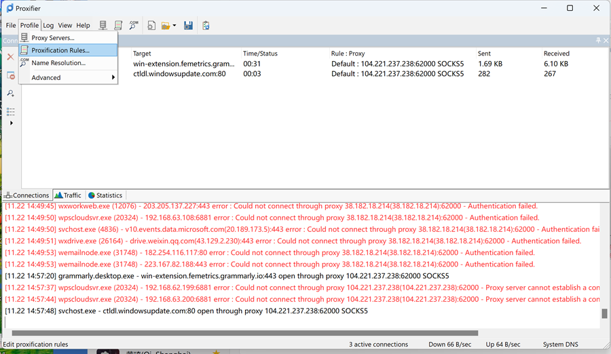
Task: Click the sidebar list view icon
Action: (10, 112)
